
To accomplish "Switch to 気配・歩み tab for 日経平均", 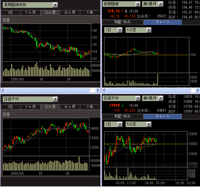I will click(123, 116).
